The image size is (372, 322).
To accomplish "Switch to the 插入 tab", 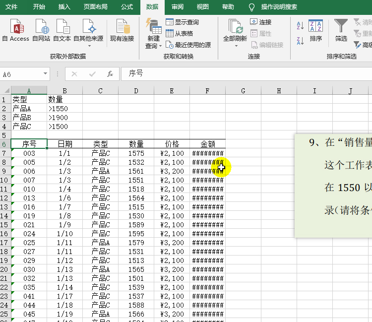I will 64,7.
